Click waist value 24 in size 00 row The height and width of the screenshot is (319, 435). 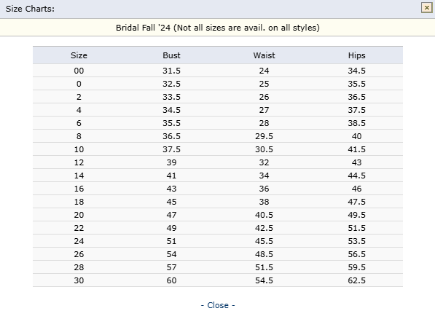click(x=264, y=71)
